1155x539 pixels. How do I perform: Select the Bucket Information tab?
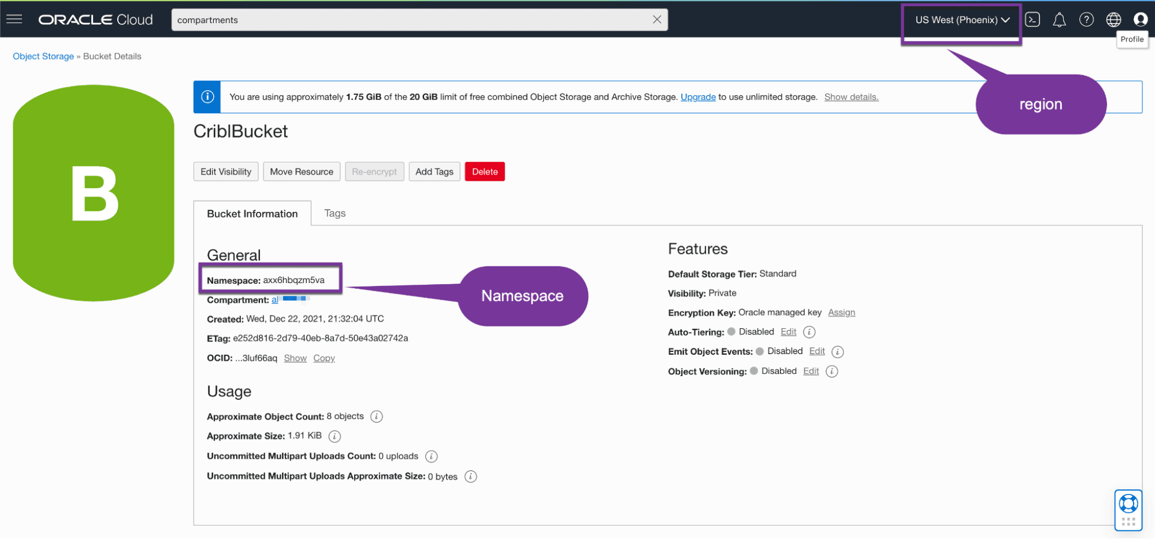(x=252, y=214)
